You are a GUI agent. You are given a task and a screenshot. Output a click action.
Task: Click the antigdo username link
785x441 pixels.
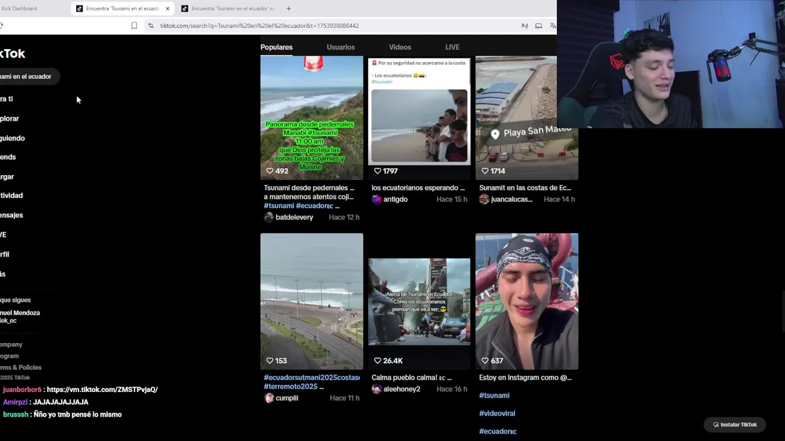click(396, 199)
